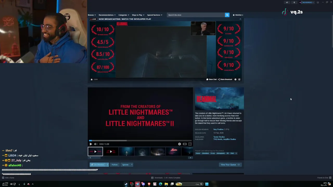Open File Explorer from the taskbar
The height and width of the screenshot is (187, 333).
tap(166, 184)
